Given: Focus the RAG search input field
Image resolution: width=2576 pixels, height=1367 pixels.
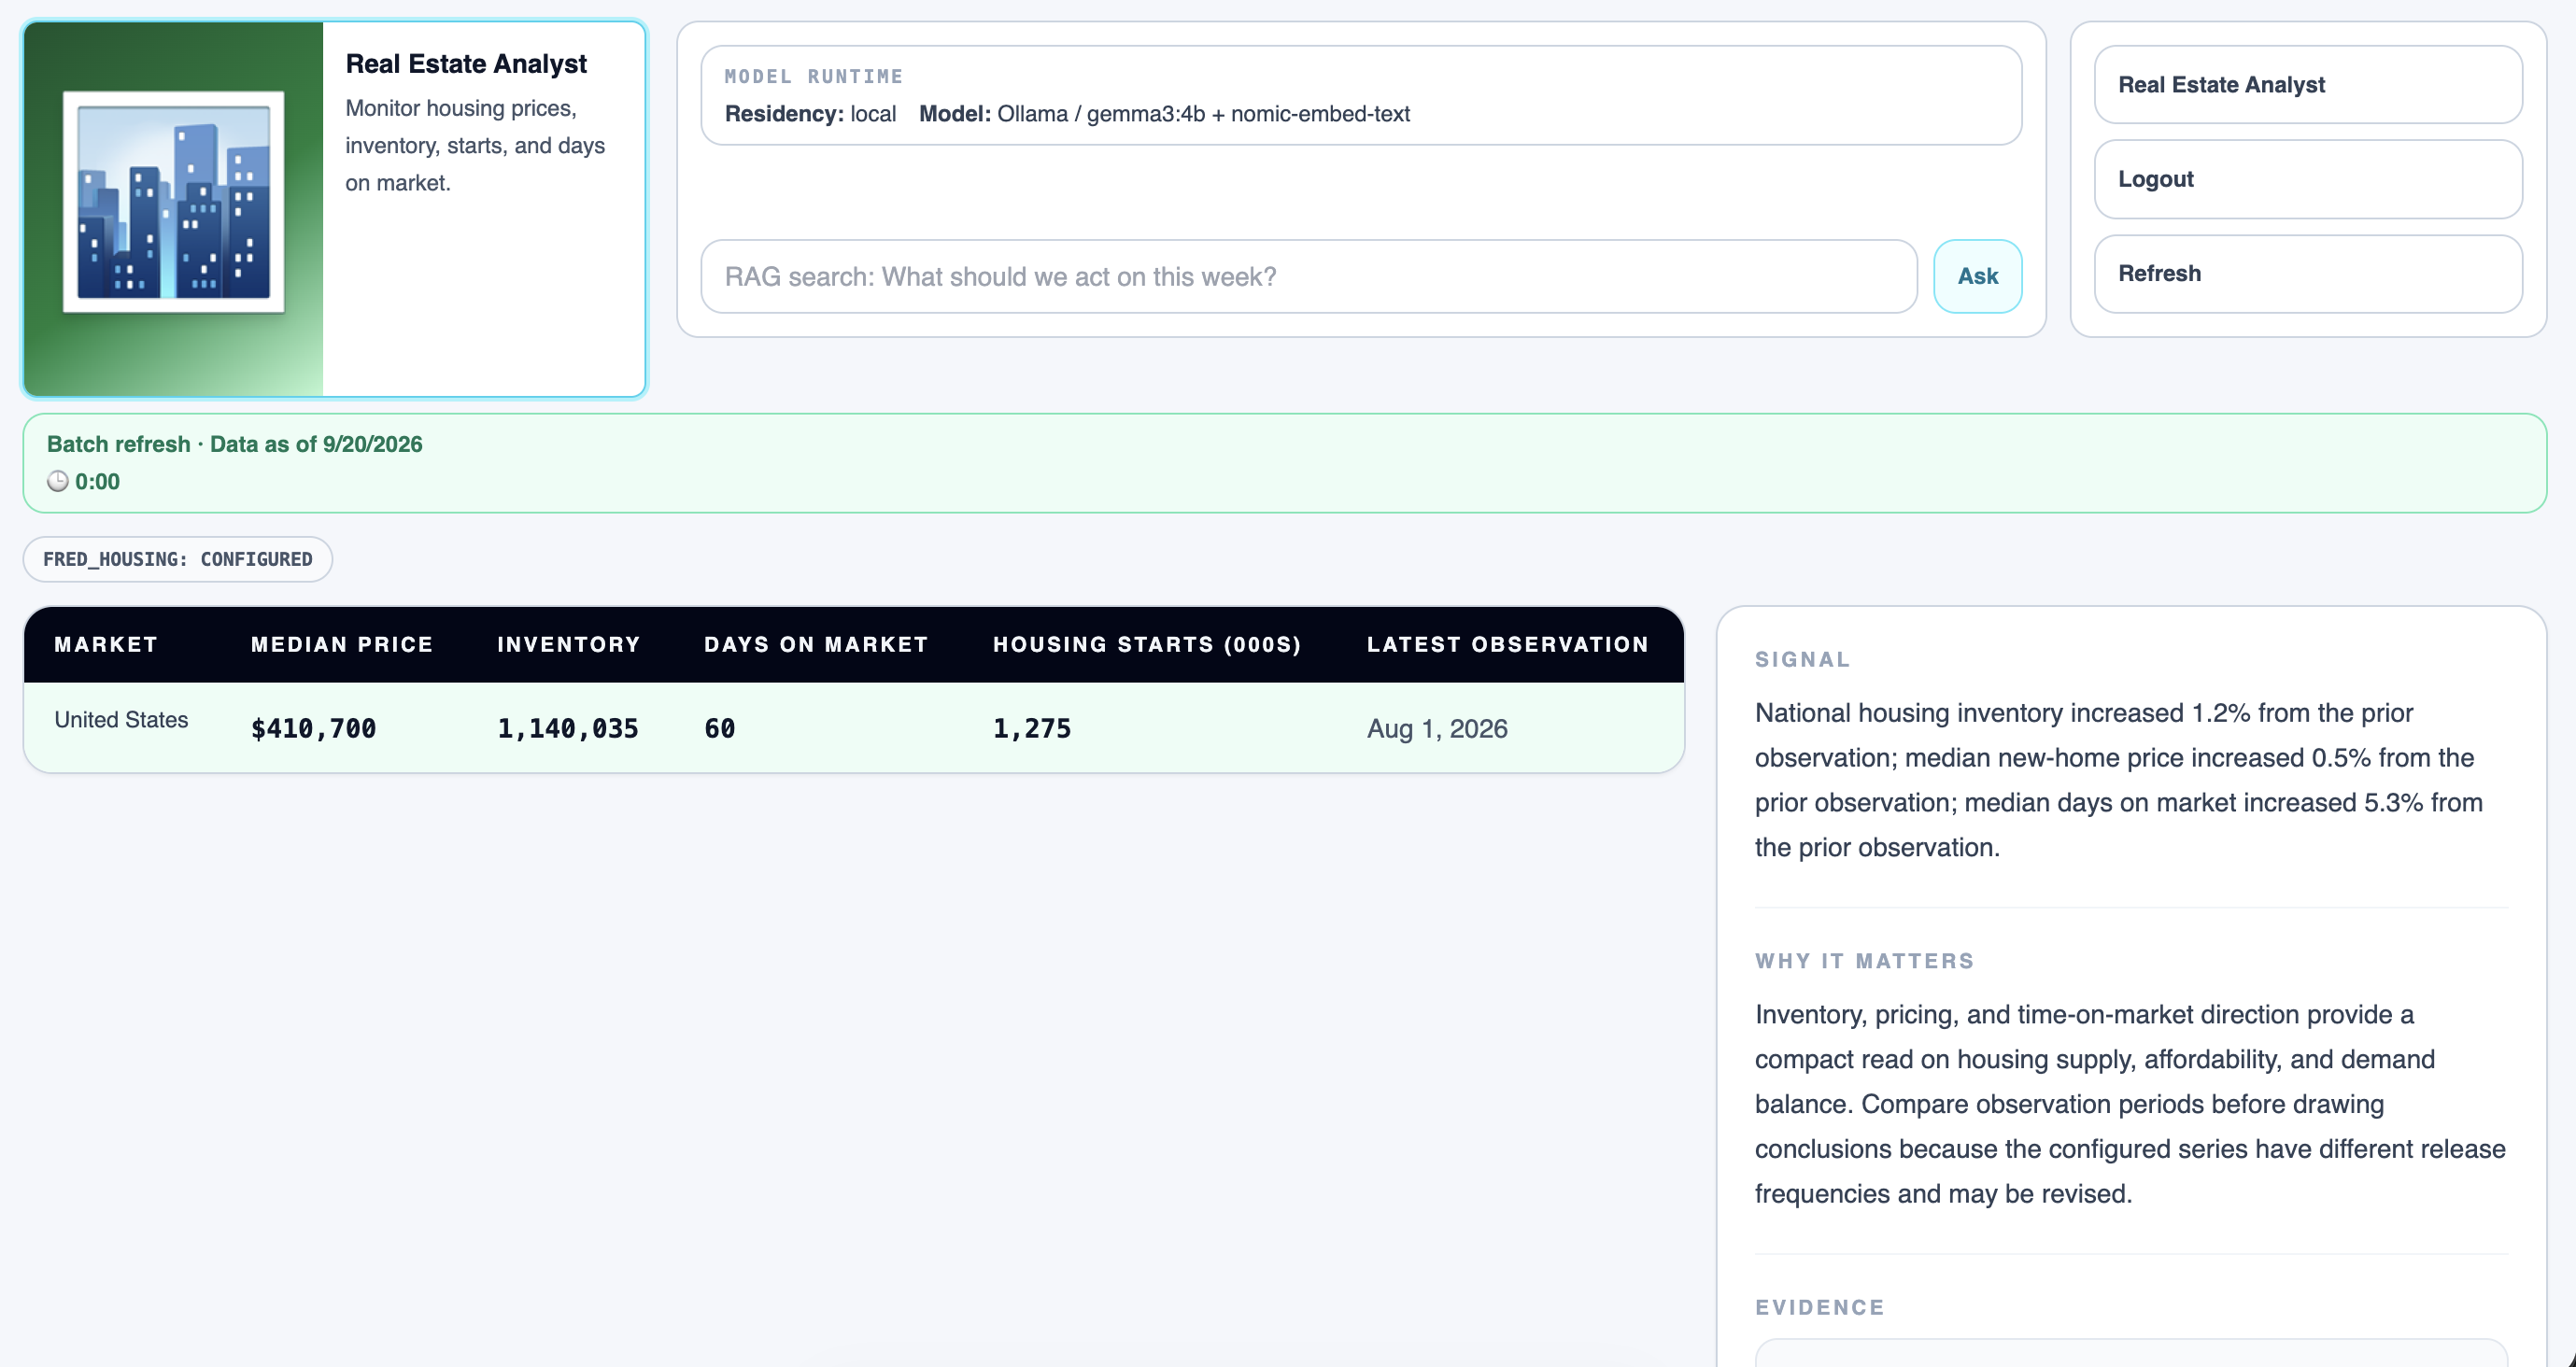Looking at the screenshot, I should point(1308,276).
